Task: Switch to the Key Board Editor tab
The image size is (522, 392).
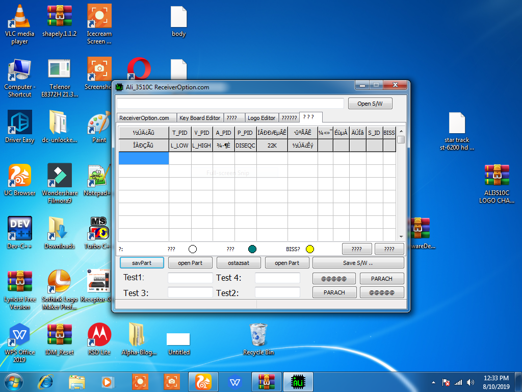Action: tap(200, 117)
